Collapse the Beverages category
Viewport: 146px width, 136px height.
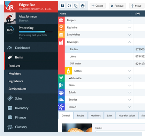tap(130, 42)
